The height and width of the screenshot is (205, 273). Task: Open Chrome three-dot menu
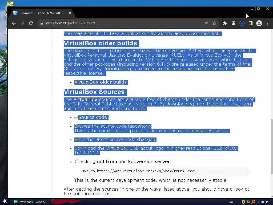click(268, 23)
